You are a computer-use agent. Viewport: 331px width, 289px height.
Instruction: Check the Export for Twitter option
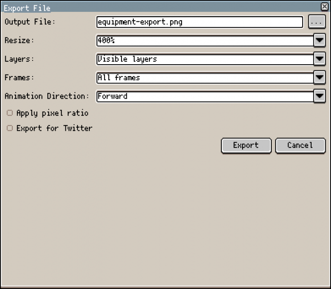[x=10, y=128]
